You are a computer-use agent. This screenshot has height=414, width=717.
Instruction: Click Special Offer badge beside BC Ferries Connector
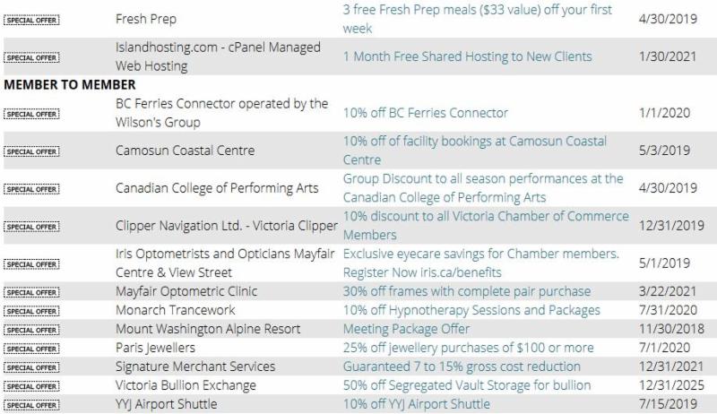click(31, 114)
